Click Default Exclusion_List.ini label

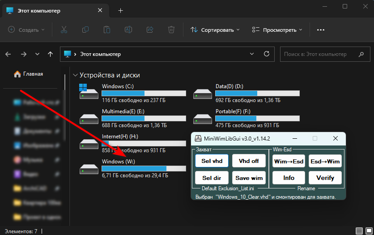pyautogui.click(x=228, y=188)
